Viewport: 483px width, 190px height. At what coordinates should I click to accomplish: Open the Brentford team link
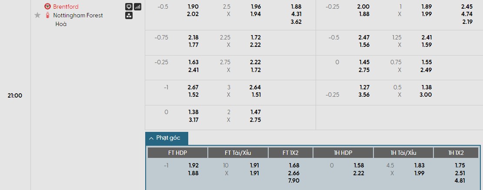(x=66, y=7)
